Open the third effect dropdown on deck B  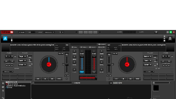coord(147,65)
